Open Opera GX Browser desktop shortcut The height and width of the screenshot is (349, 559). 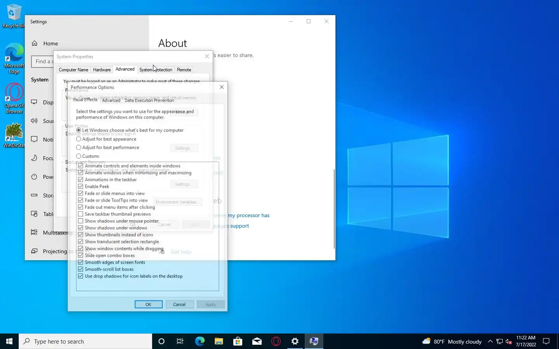tap(14, 99)
